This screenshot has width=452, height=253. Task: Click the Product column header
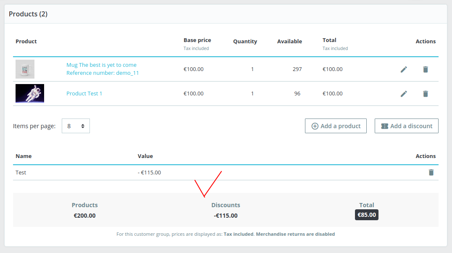[x=26, y=41]
